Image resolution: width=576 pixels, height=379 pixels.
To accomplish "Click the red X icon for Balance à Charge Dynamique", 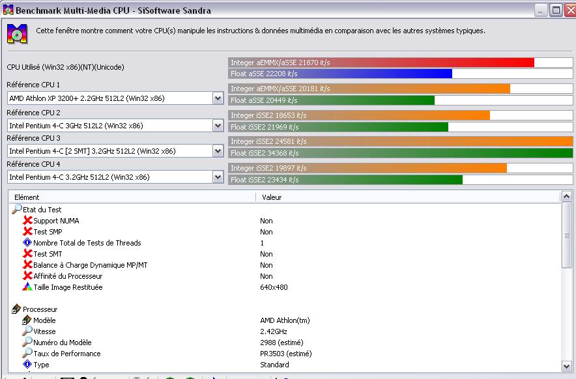I will point(27,264).
